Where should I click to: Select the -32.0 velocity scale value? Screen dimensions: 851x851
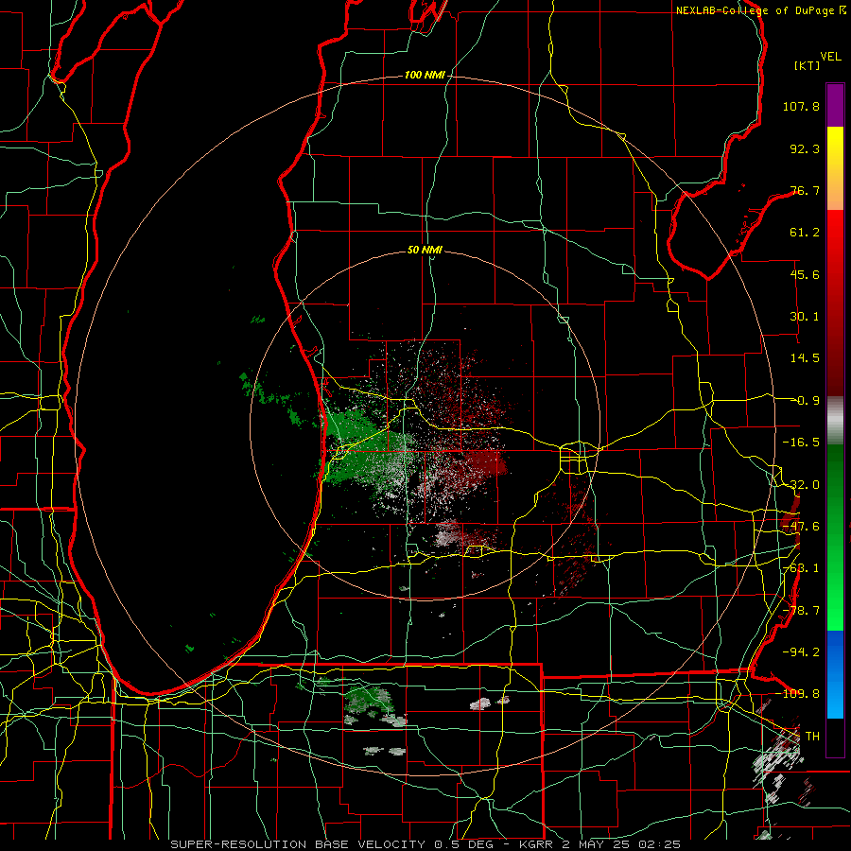coord(801,485)
